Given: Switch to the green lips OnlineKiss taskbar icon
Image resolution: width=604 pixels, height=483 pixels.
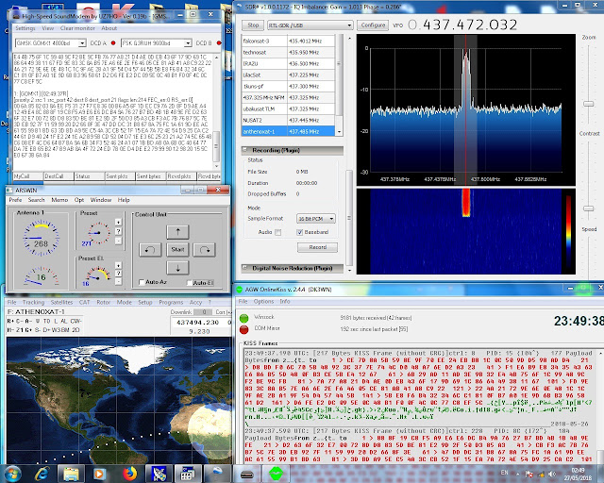Looking at the screenshot, I should [276, 474].
